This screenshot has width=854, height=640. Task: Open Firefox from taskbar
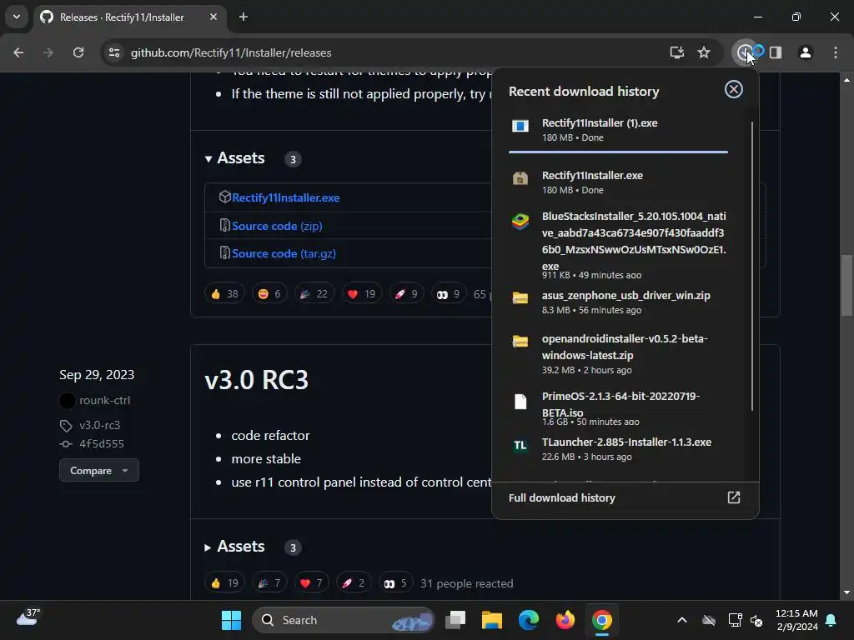(x=565, y=620)
